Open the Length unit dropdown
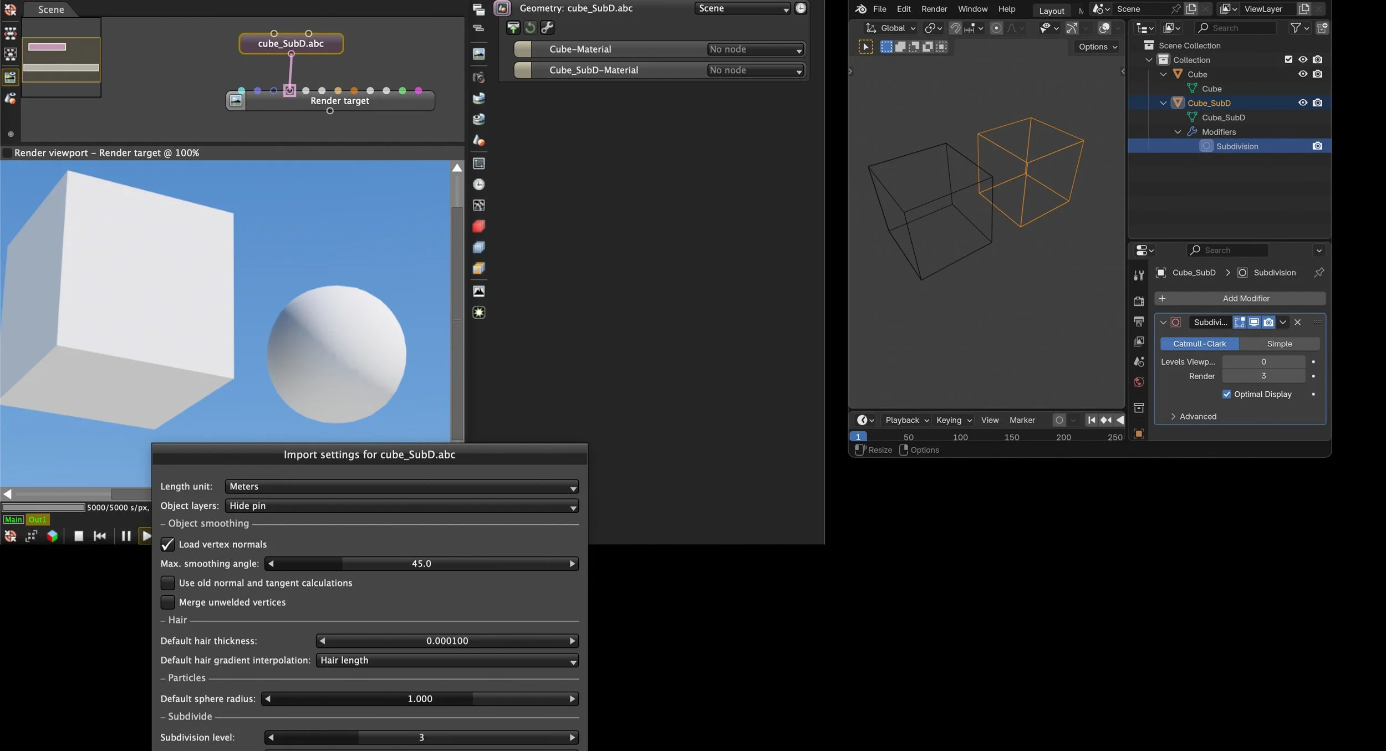Viewport: 1386px width, 751px height. coord(401,487)
